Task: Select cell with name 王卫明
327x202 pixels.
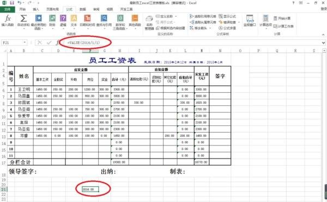Action: [x=24, y=90]
